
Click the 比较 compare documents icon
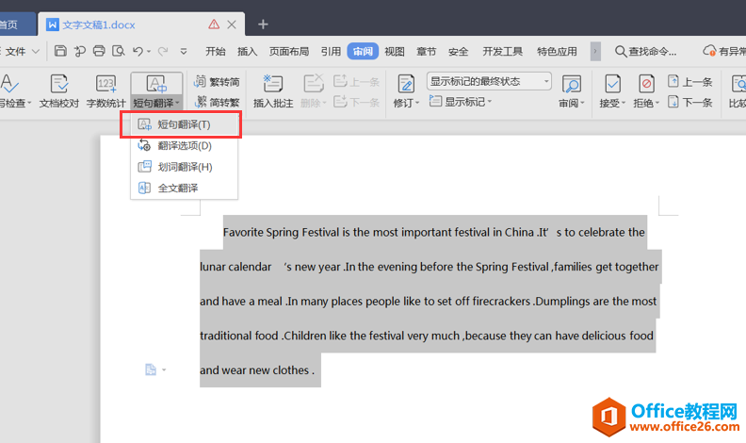click(738, 85)
